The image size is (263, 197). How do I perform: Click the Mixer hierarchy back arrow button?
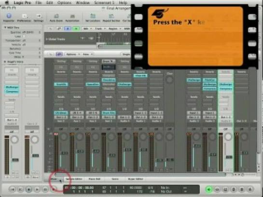point(51,54)
